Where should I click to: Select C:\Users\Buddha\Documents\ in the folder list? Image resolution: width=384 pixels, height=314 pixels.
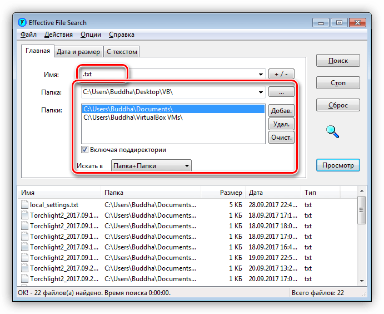[173, 109]
